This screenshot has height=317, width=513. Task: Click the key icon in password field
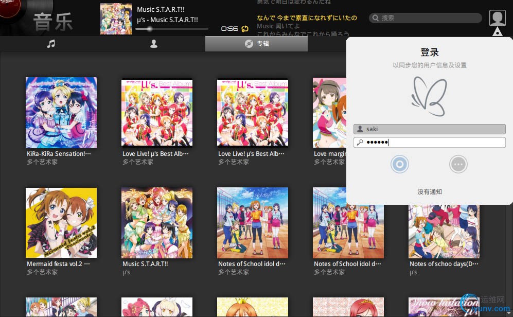point(360,143)
